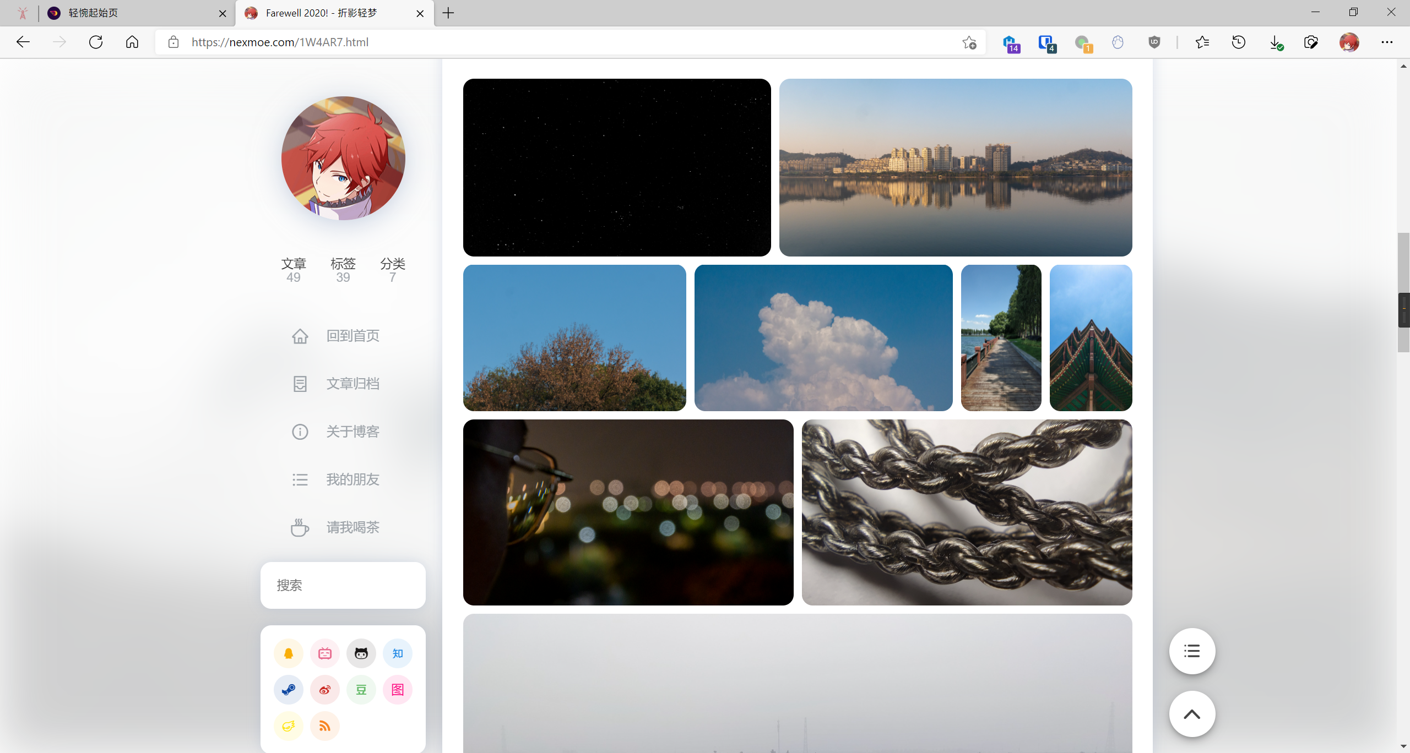Open the GitHub social icon
The image size is (1410, 753).
[361, 653]
